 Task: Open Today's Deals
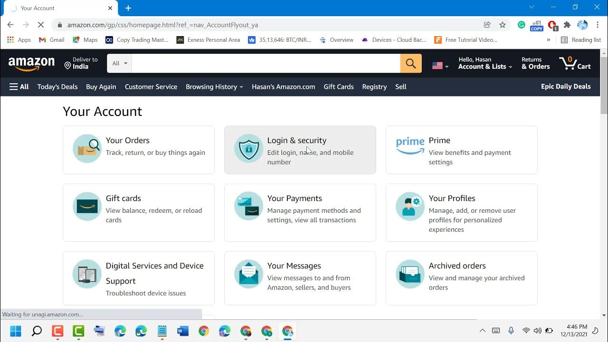[x=57, y=86]
